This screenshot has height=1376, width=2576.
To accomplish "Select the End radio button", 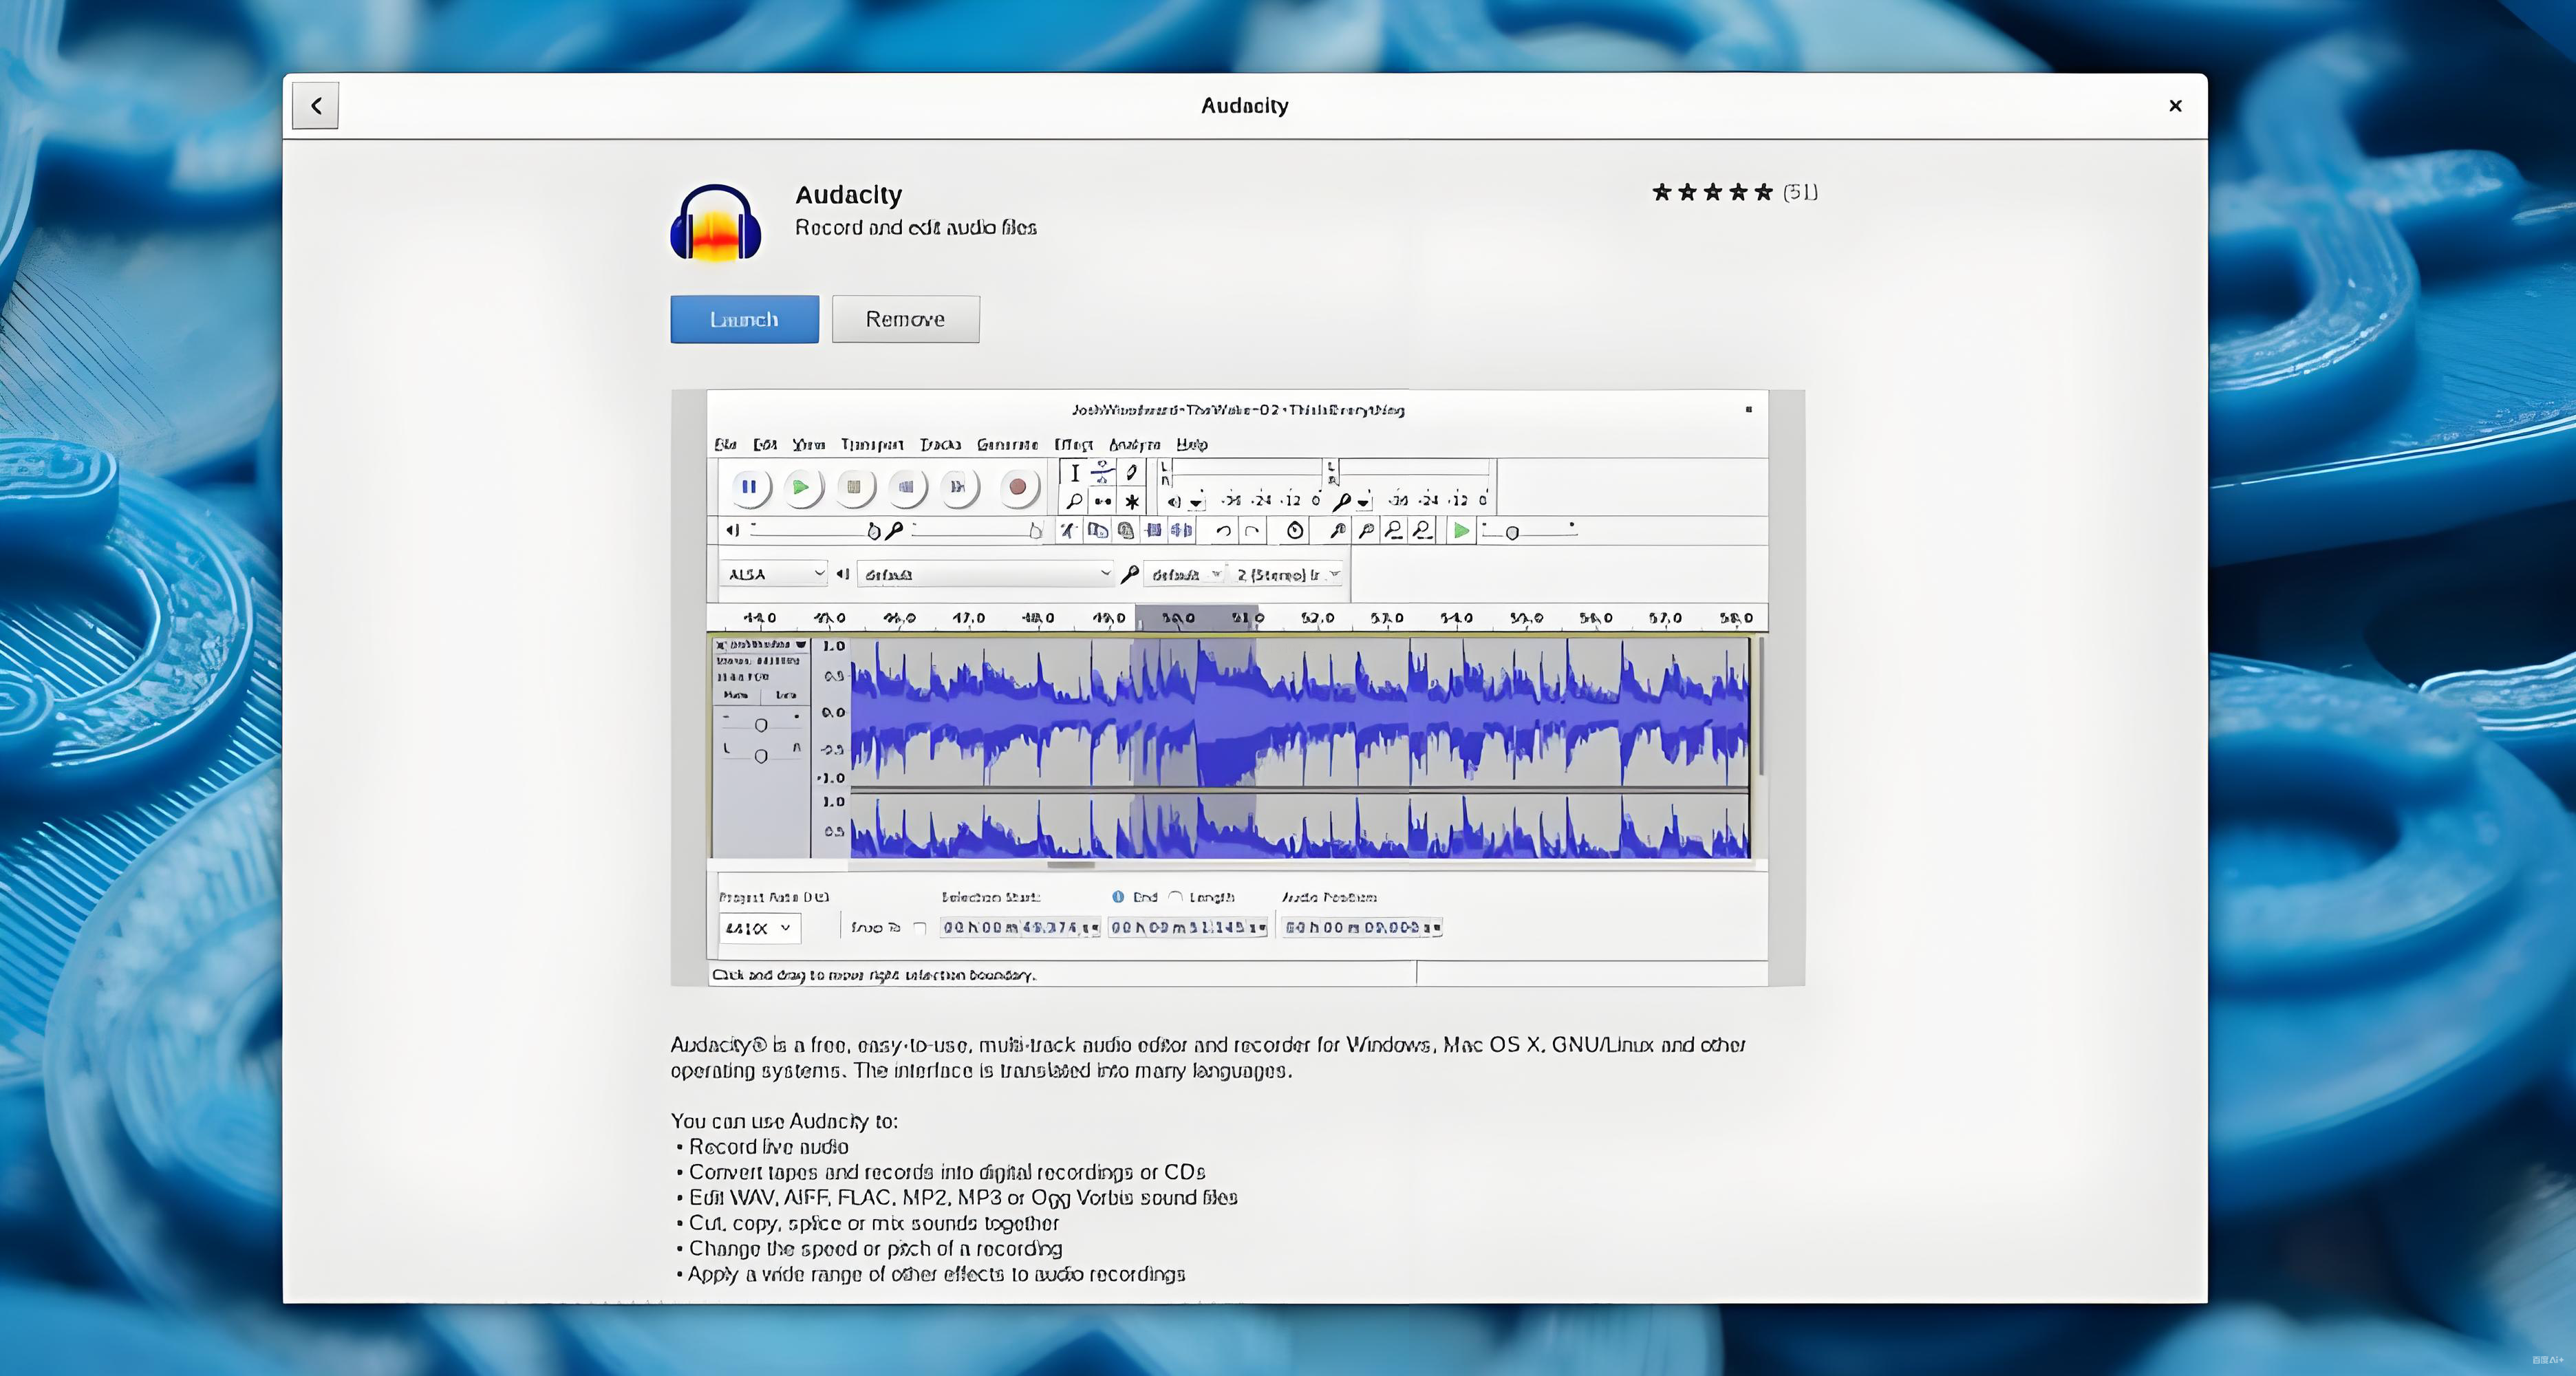I will 1118,897.
